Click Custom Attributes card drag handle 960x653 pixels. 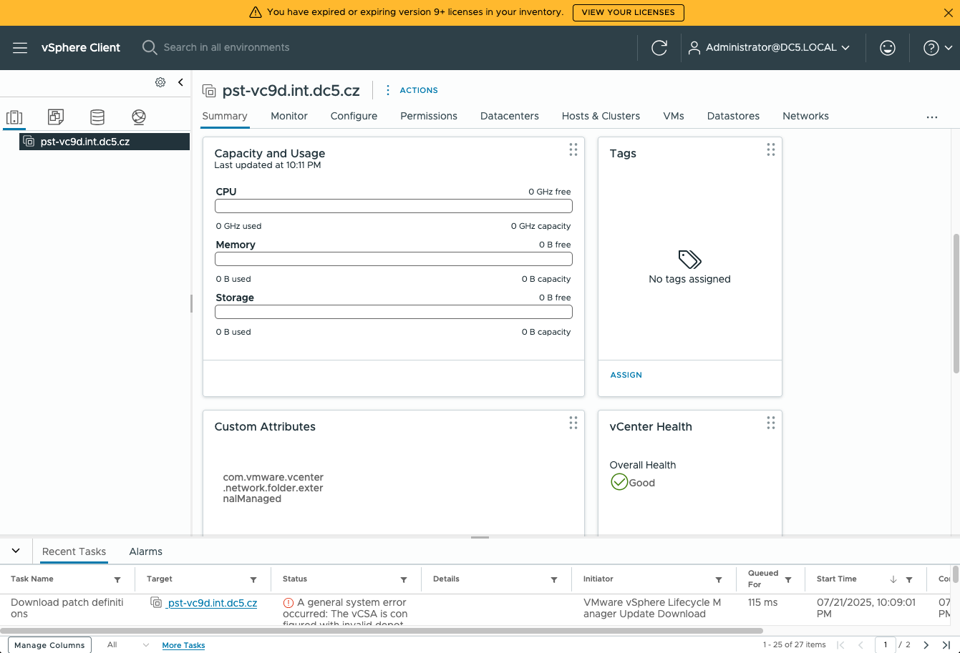(573, 423)
